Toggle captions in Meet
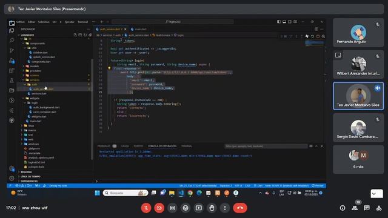 pyautogui.click(x=172, y=208)
